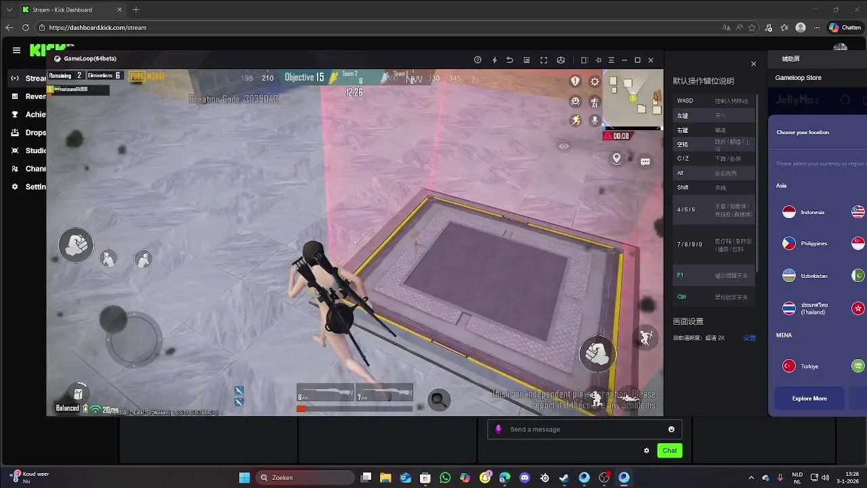The image size is (867, 488).
Task: Open Achievements section in Kick sidebar
Action: pyautogui.click(x=28, y=115)
